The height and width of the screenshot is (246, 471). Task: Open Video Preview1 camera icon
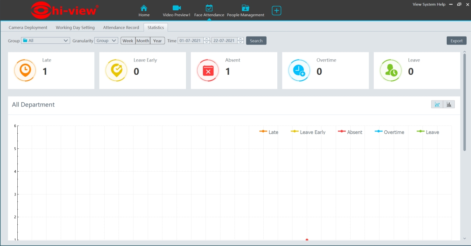point(176,8)
